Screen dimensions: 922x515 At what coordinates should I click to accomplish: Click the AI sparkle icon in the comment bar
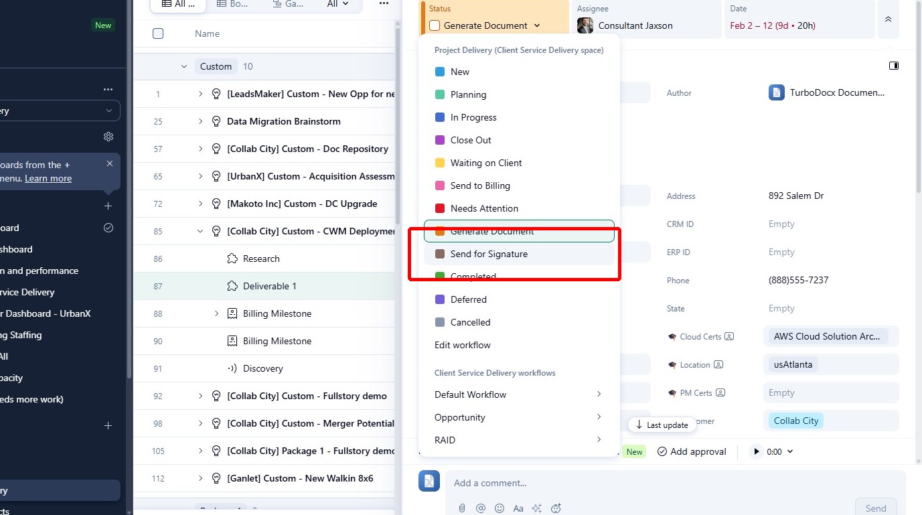(x=536, y=508)
